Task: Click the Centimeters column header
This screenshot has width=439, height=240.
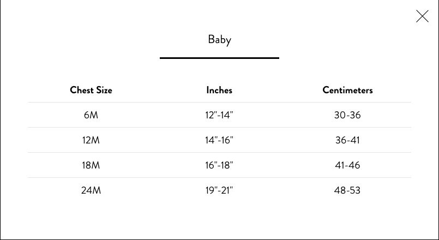Action: (347, 90)
